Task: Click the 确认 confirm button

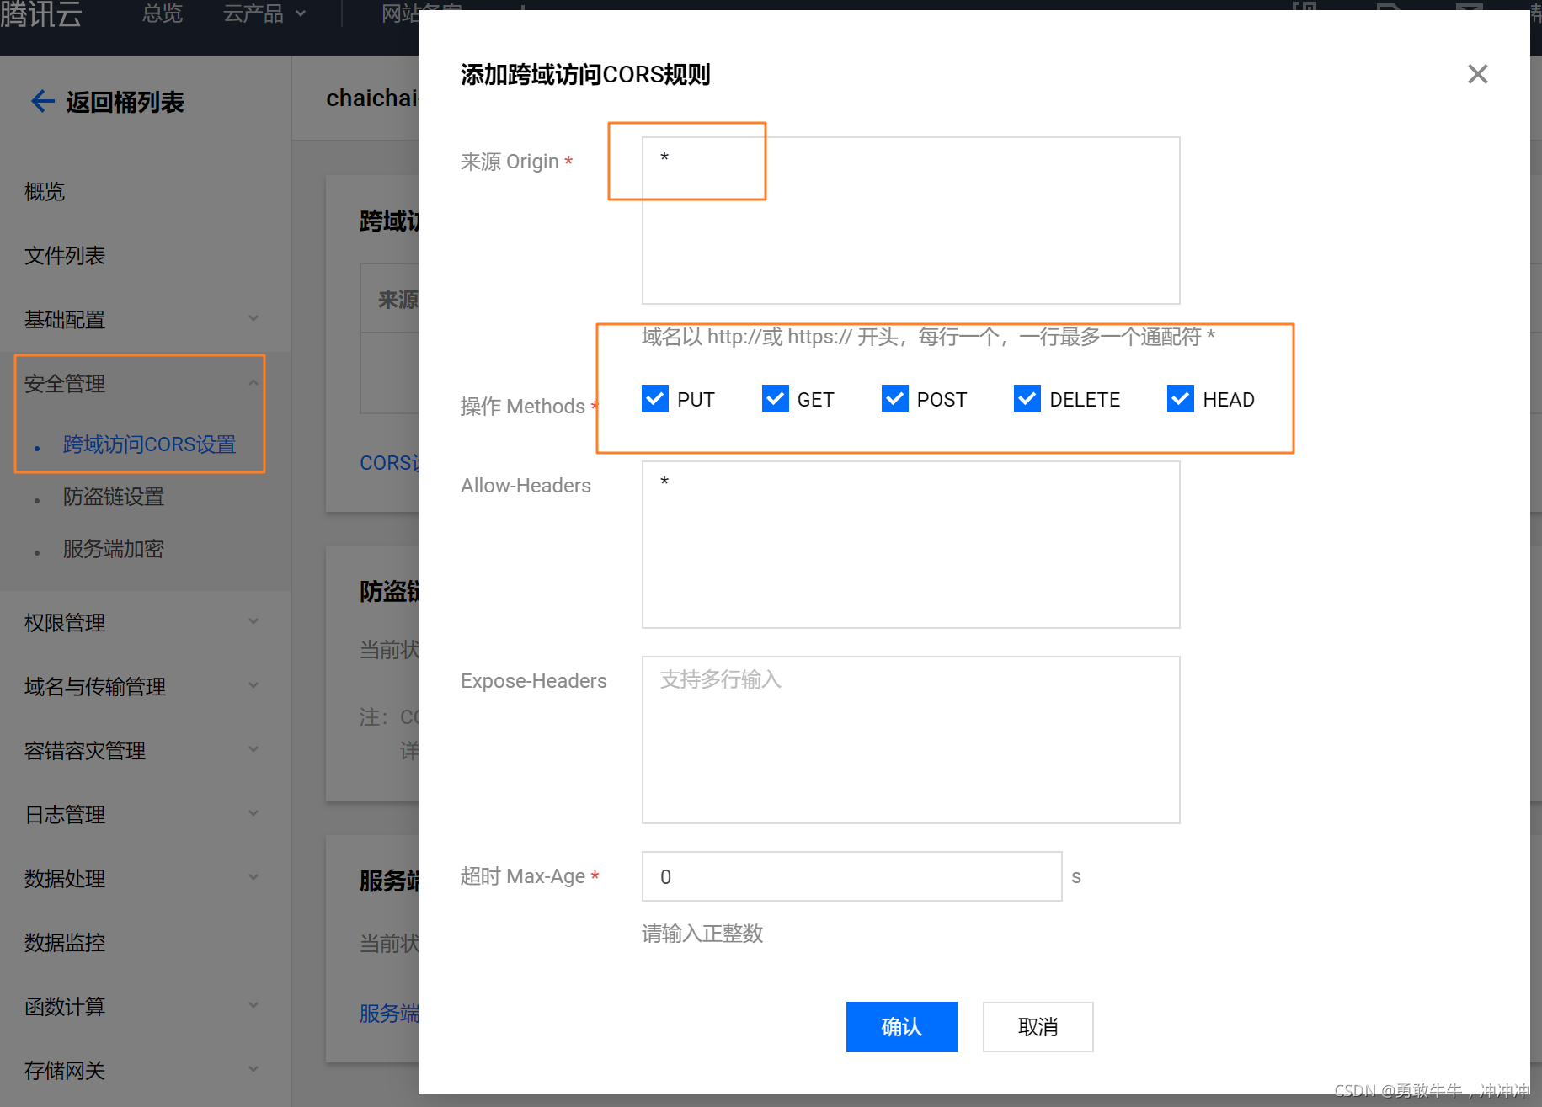Action: [901, 1027]
